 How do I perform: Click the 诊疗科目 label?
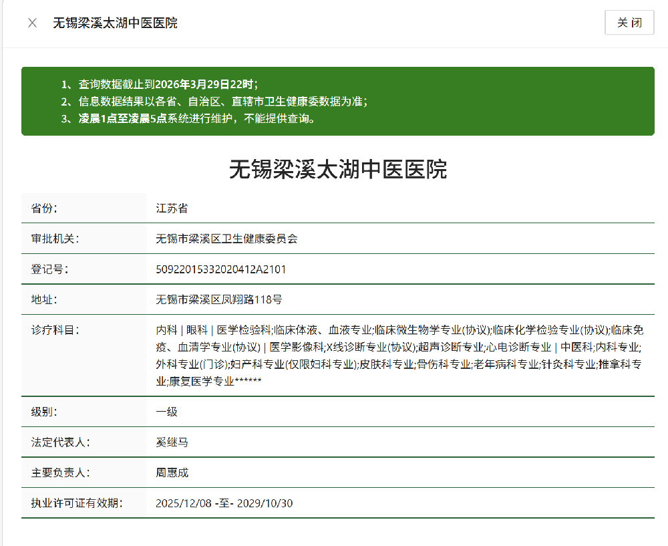click(x=55, y=330)
